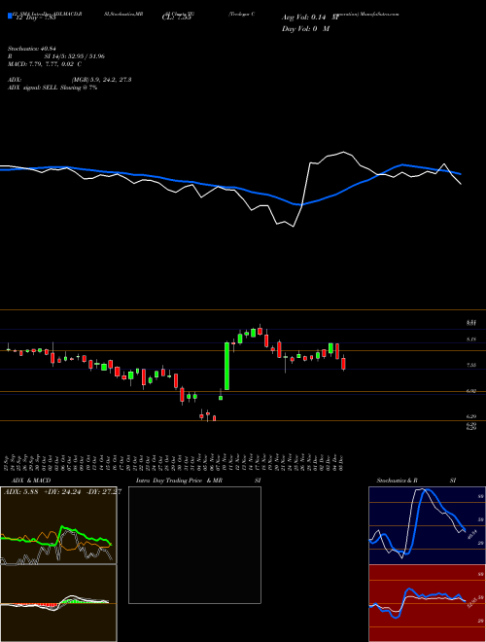Click the Day Vol 0 M text

(305, 29)
